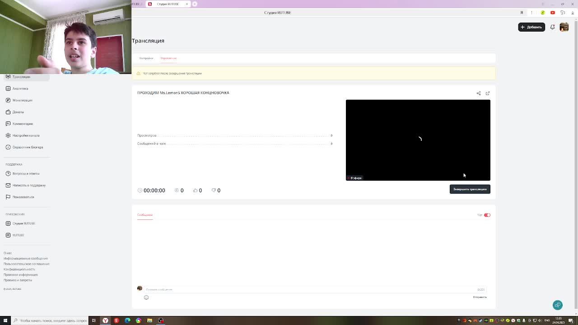Open the browser three-dot menu
The width and height of the screenshot is (578, 325).
(532, 13)
